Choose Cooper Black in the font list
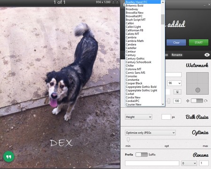The width and height of the screenshot is (211, 169). tap(134, 83)
